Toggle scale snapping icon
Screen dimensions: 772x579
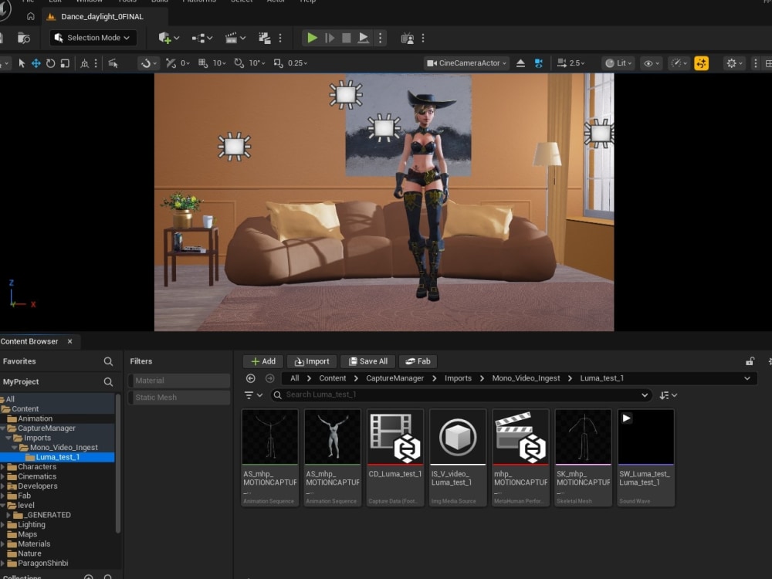coord(278,63)
